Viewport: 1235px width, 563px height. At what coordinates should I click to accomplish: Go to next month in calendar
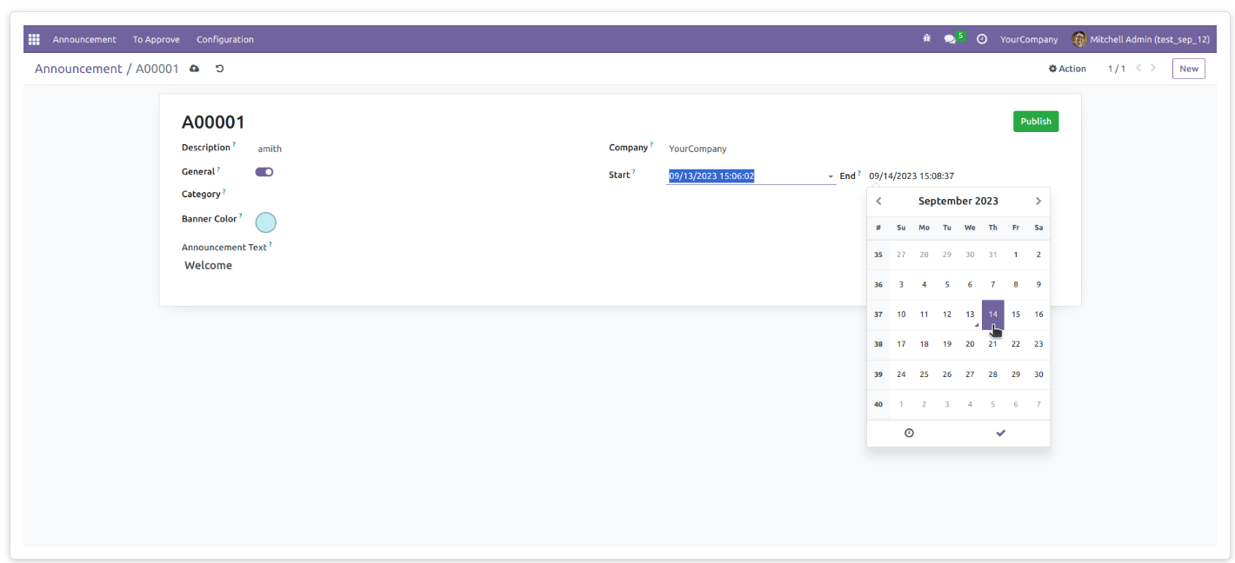[x=1038, y=201]
